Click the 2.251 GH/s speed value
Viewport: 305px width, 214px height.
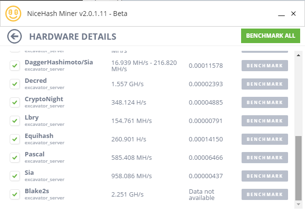click(x=127, y=194)
